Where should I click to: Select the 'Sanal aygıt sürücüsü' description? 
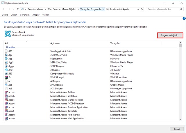pyautogui.click(x=60, y=51)
